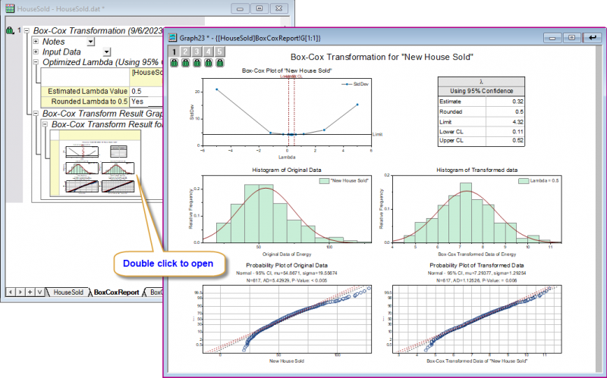This screenshot has width=607, height=378.
Task: Open the Input Data dropdown arrow
Action: click(x=107, y=52)
